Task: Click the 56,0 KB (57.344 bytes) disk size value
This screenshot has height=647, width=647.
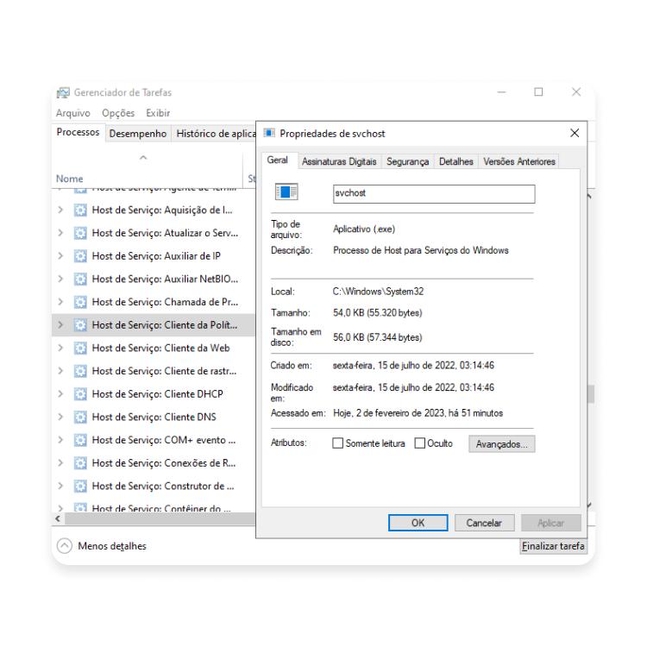Action: (378, 337)
